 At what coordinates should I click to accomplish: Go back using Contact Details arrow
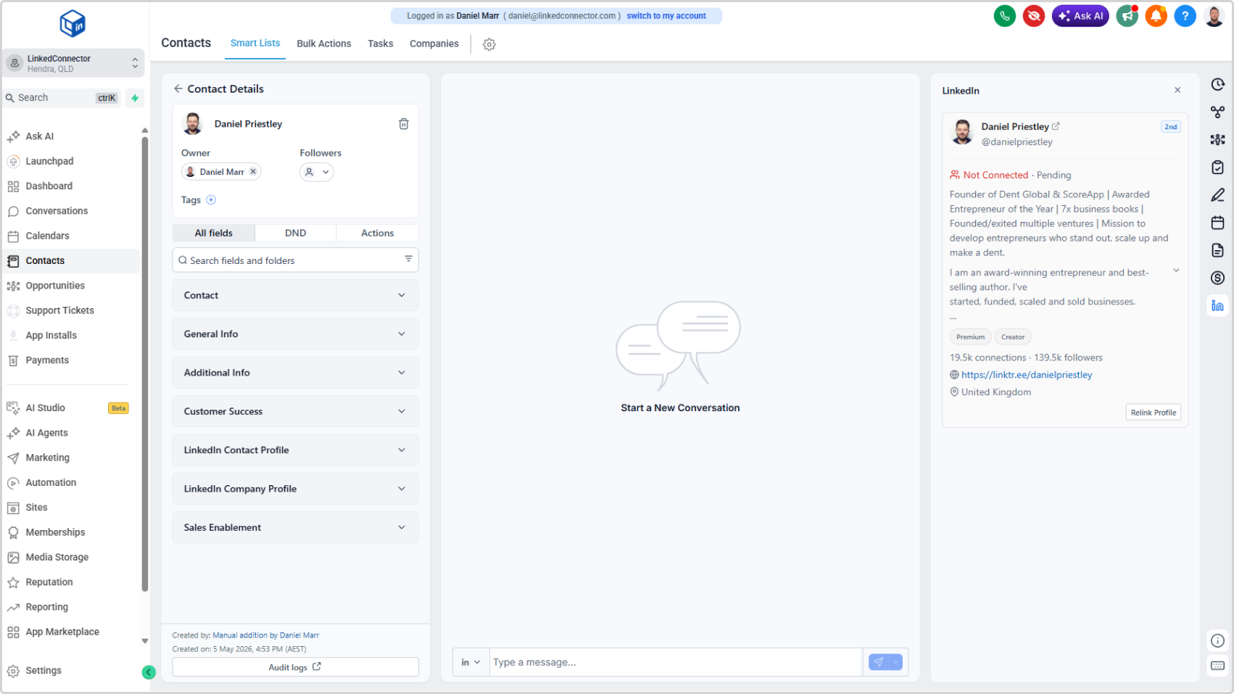[x=178, y=88]
